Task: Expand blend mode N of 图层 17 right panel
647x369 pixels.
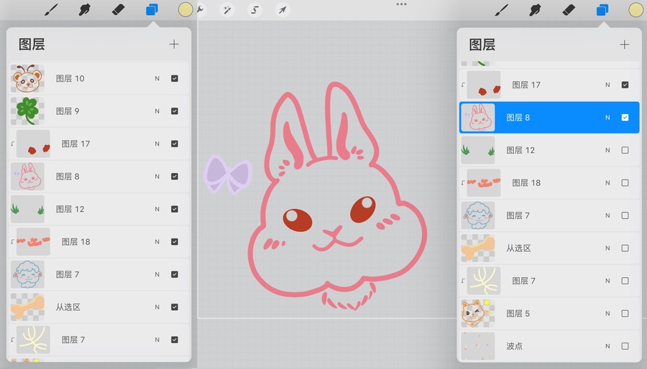Action: point(607,85)
